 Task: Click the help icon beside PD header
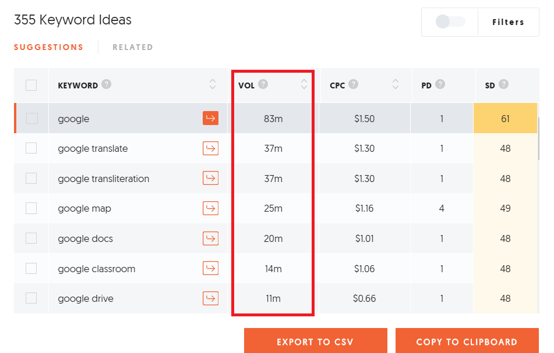(440, 84)
